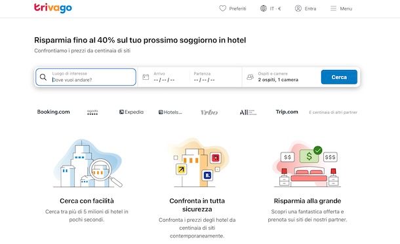Click the calendar icon beside Arrivo
Viewport: 400px width, 244px height.
click(146, 77)
